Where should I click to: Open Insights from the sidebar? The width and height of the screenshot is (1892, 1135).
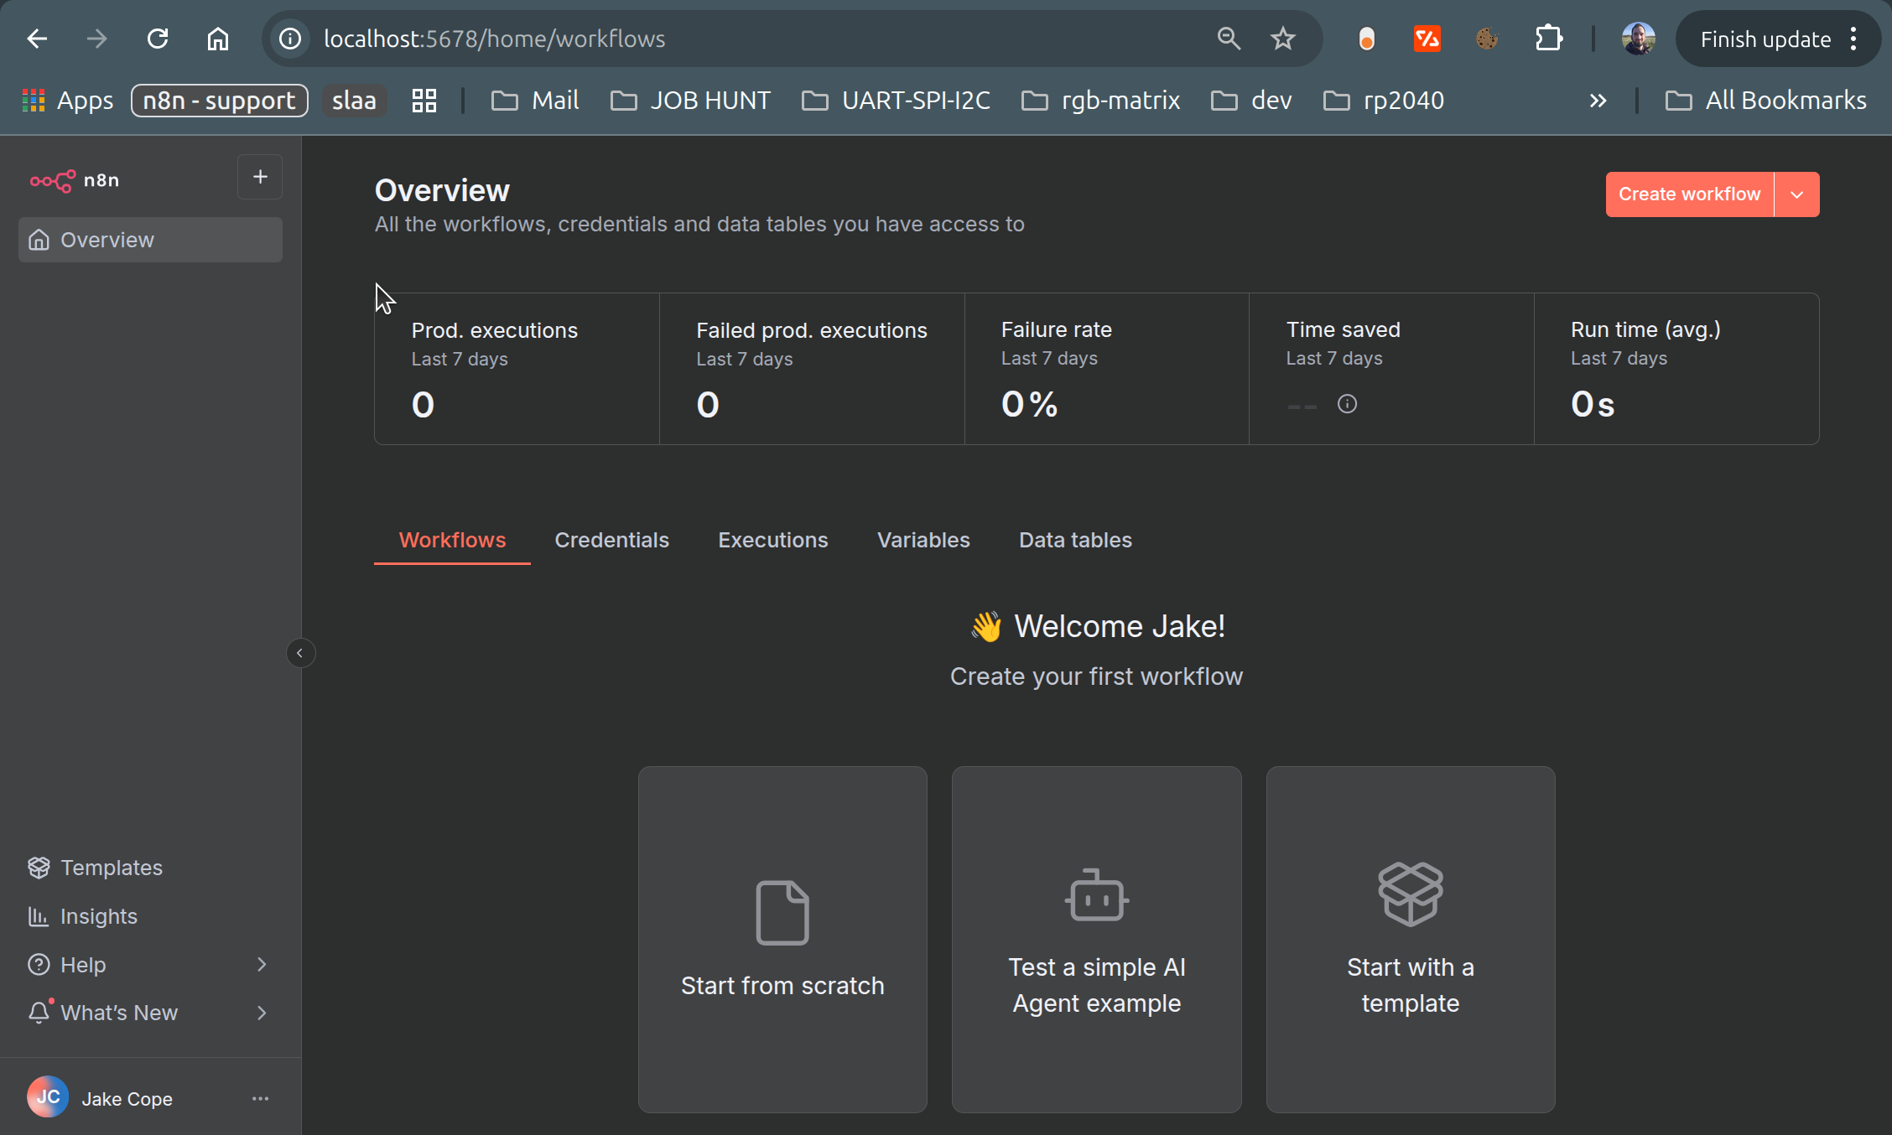click(x=98, y=916)
